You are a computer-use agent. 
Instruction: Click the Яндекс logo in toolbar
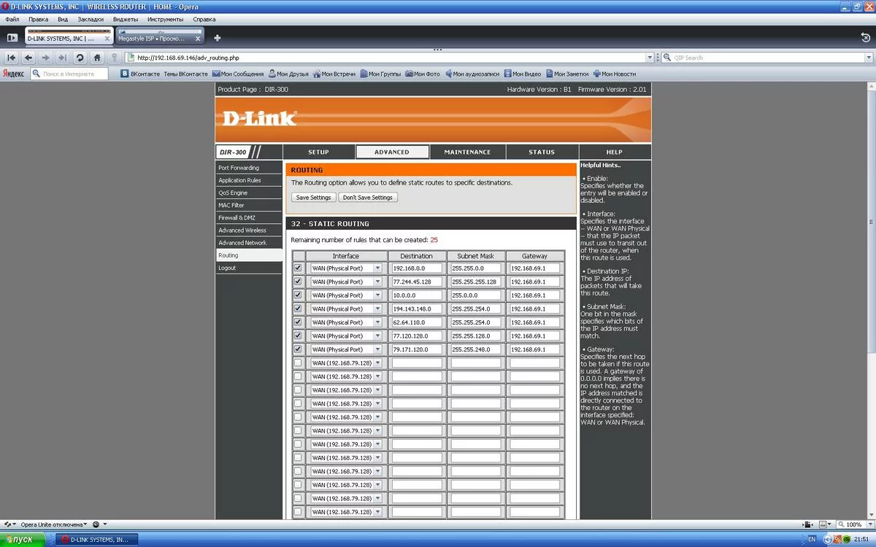(x=13, y=74)
